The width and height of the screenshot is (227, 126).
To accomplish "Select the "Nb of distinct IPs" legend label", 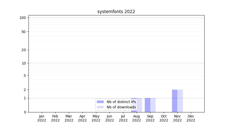I will pos(121,102).
